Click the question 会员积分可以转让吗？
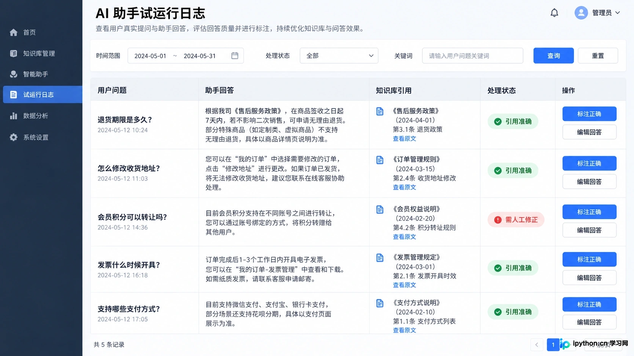Viewport: 634px width, 356px height. [132, 217]
